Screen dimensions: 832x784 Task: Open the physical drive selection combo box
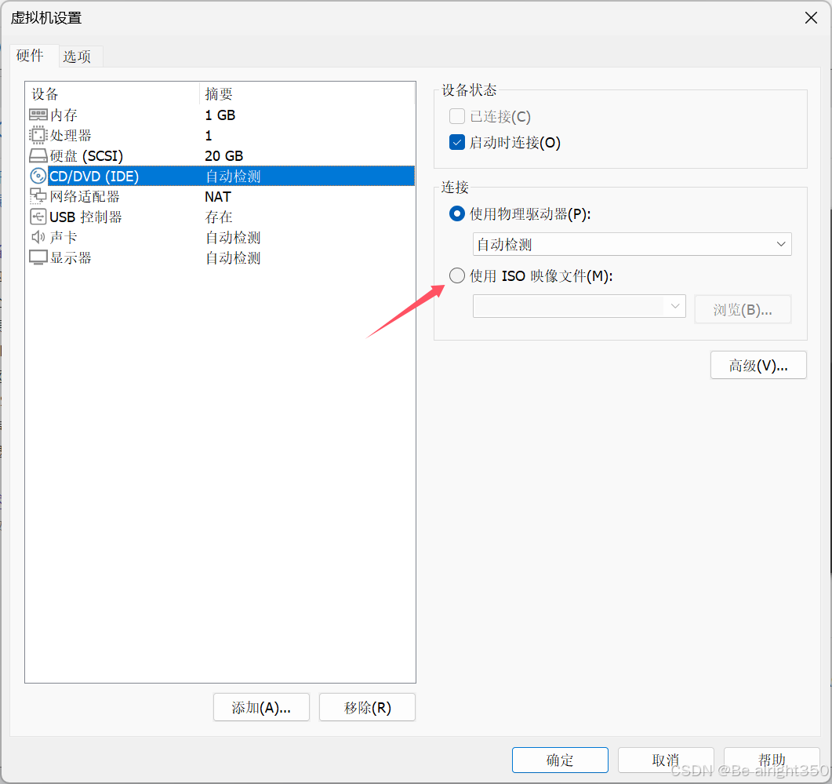(x=632, y=244)
